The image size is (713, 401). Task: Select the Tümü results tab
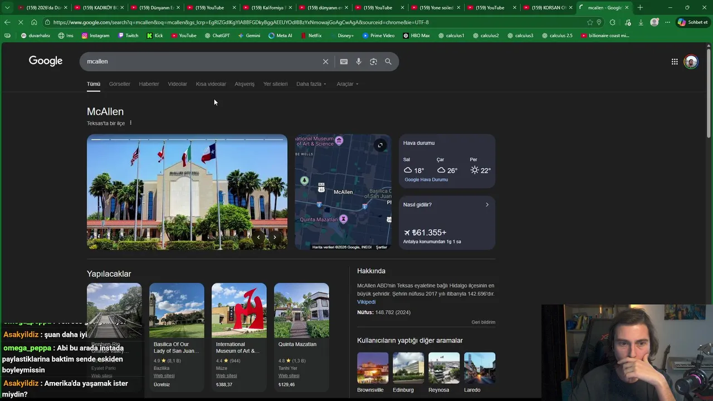click(93, 84)
